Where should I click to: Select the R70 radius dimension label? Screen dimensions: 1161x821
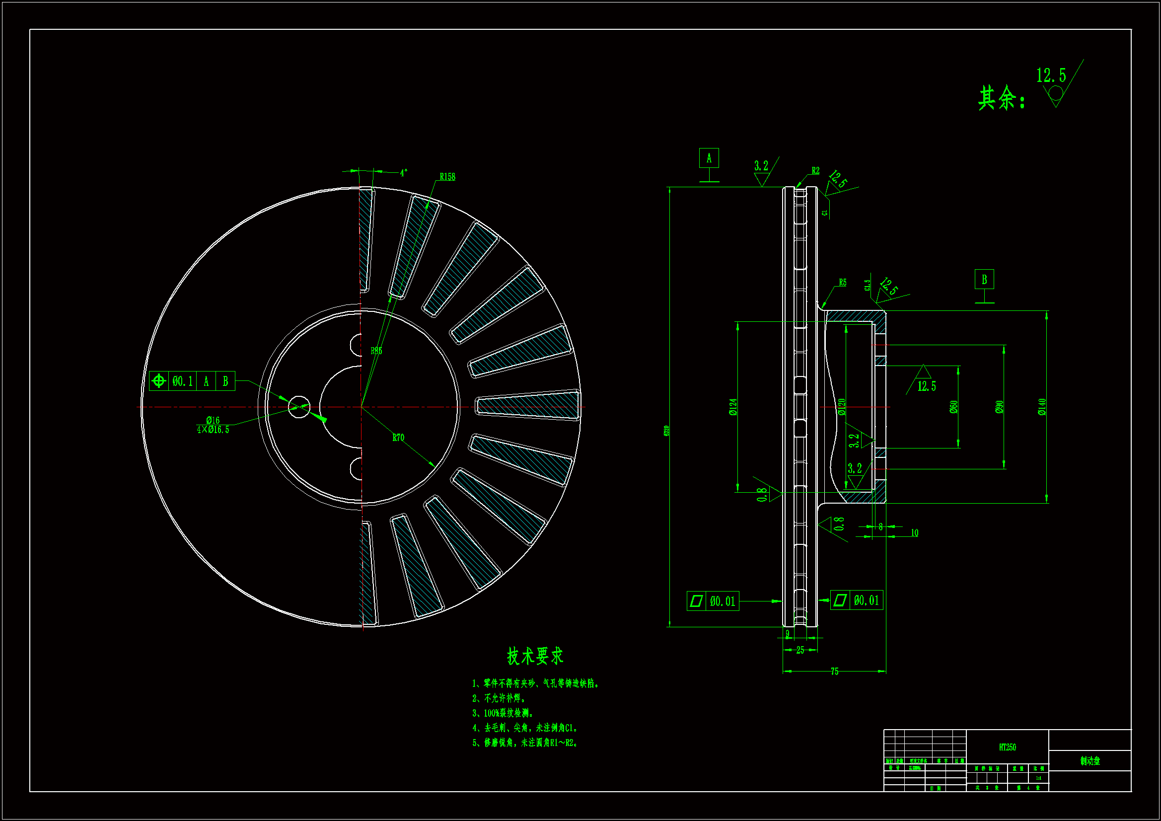click(398, 438)
